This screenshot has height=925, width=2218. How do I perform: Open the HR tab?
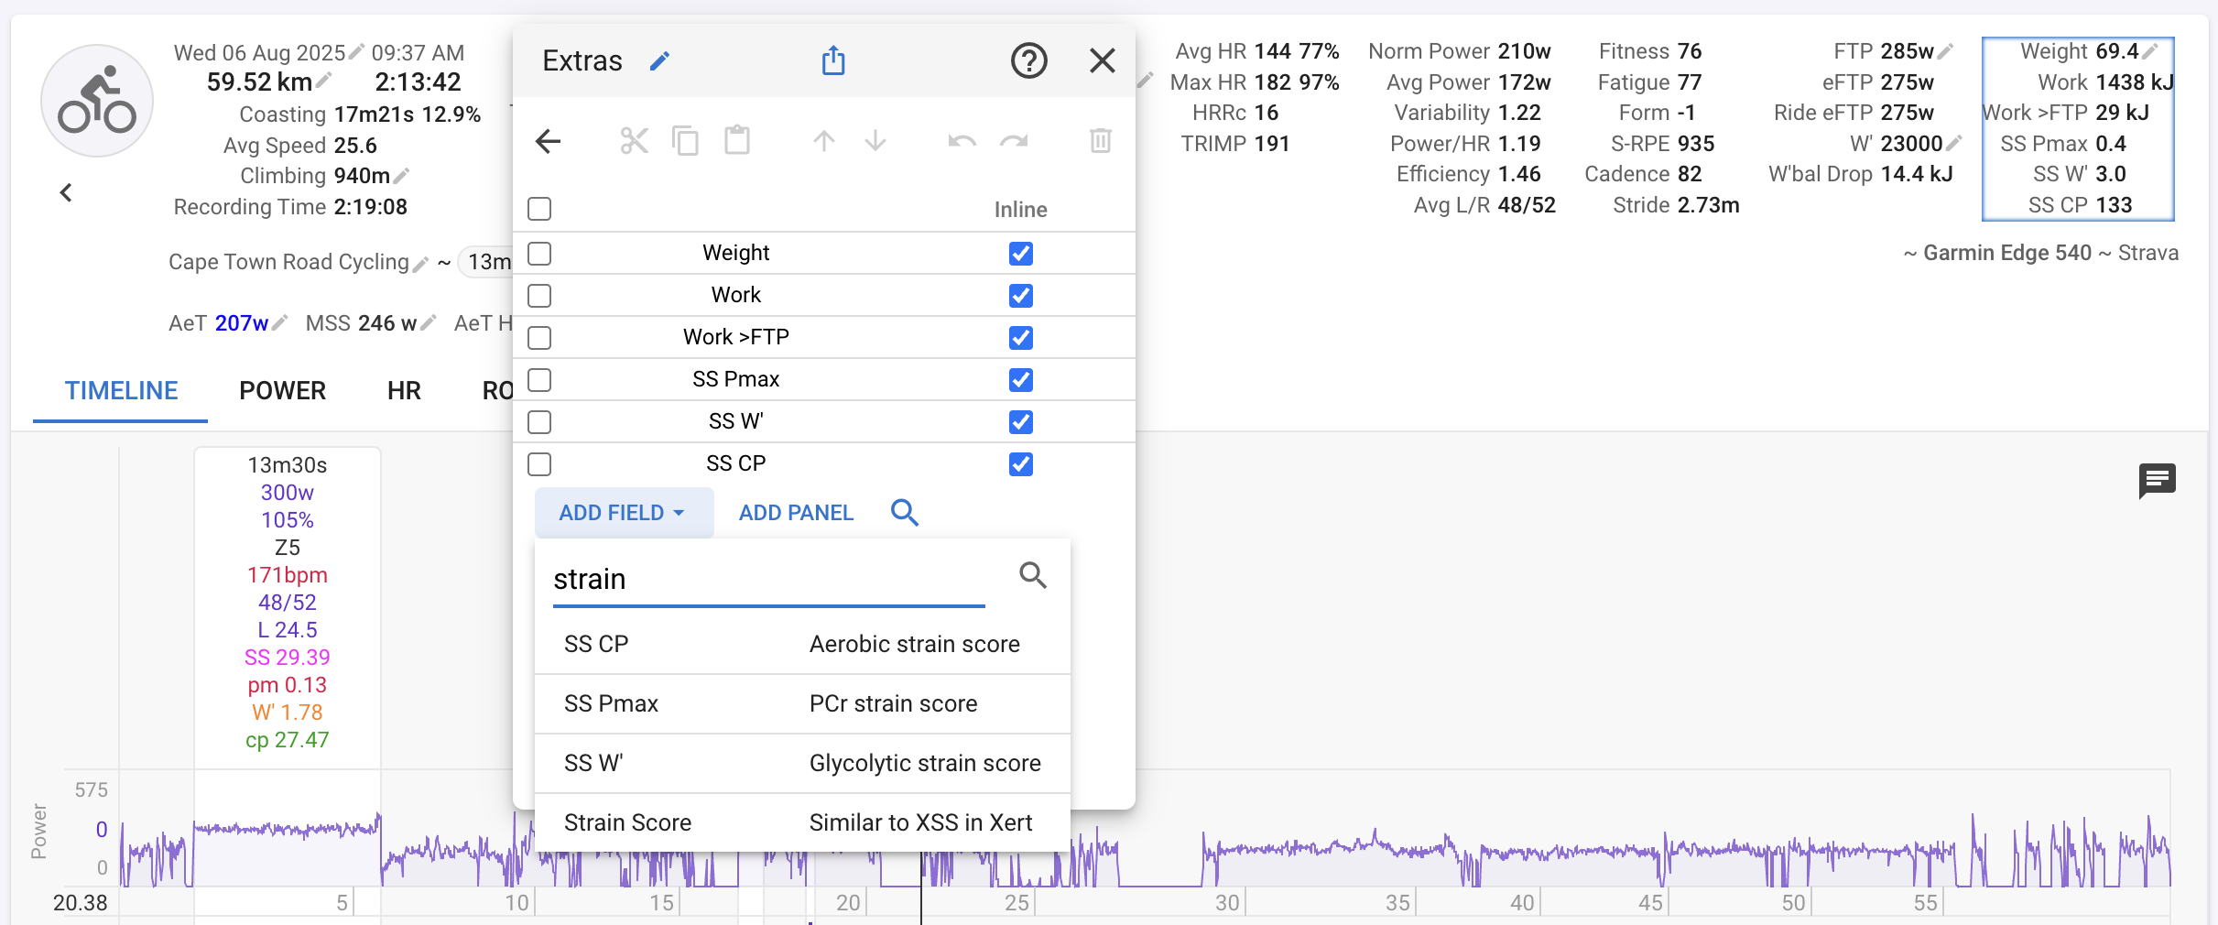coord(404,391)
